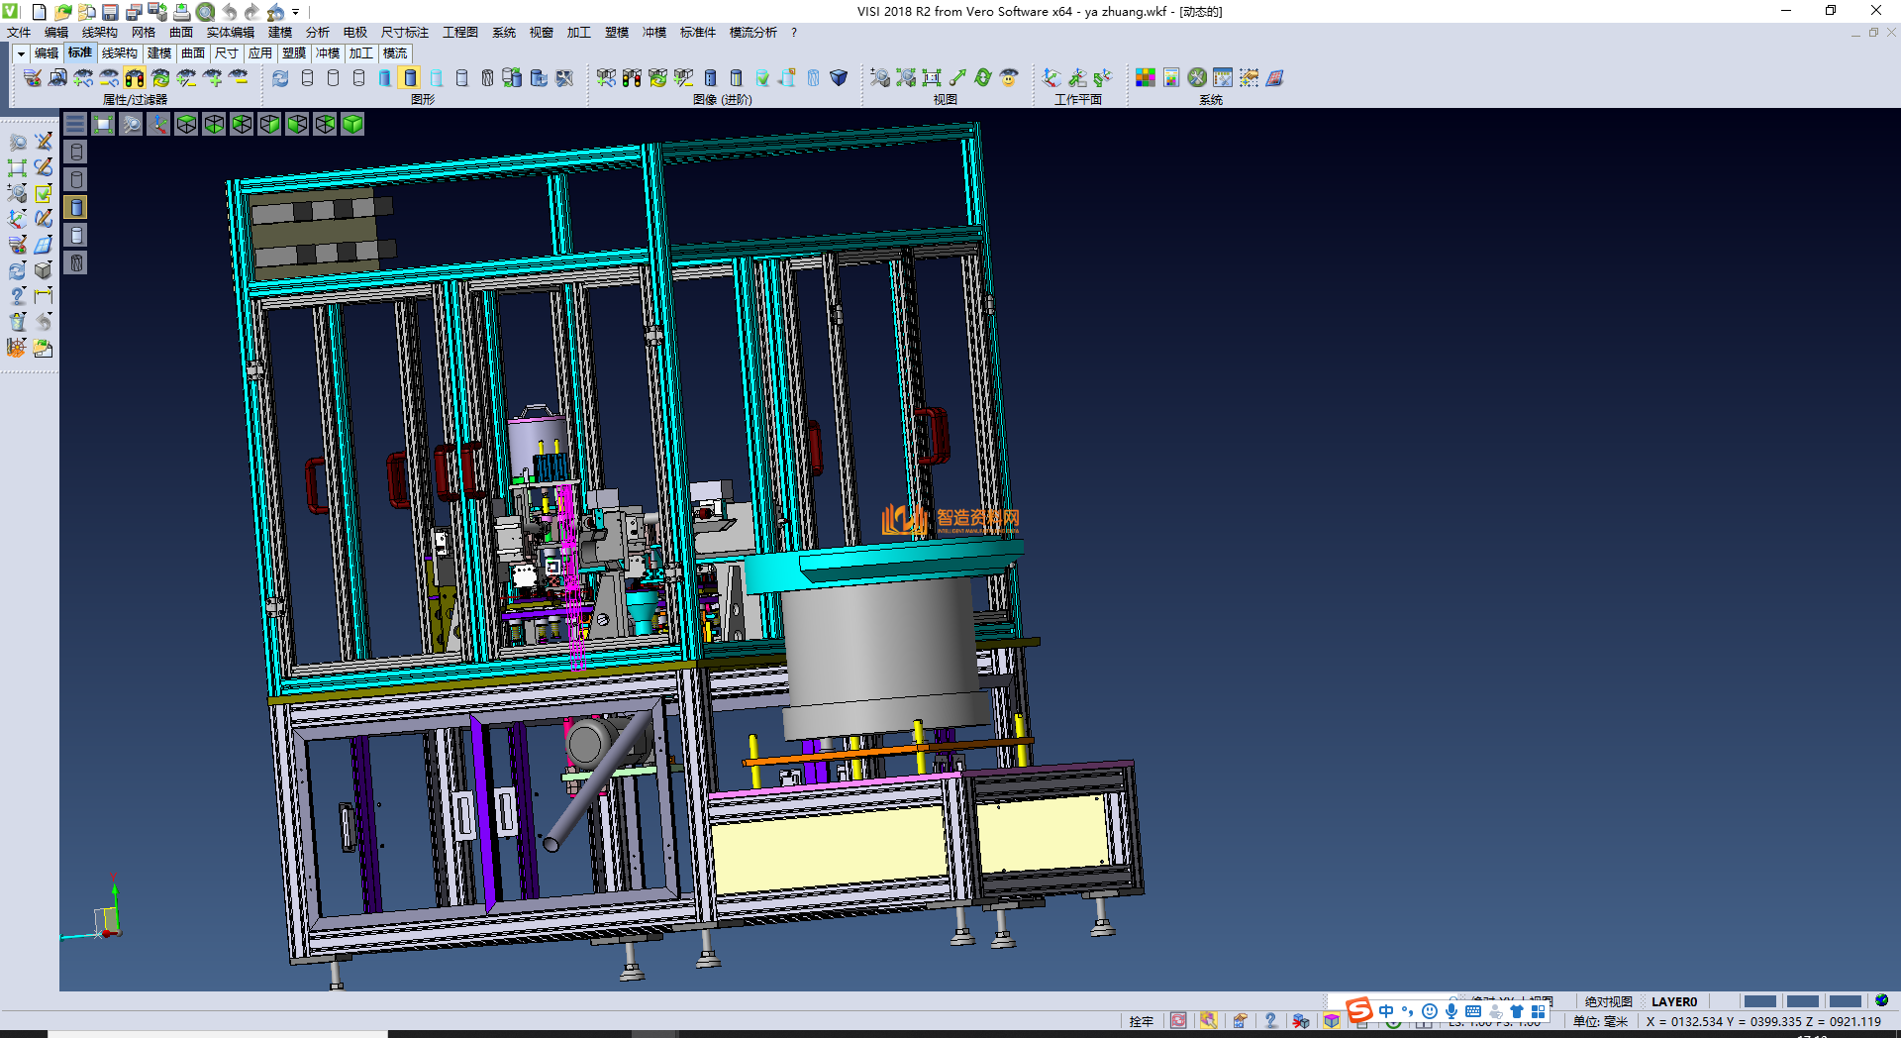The image size is (1901, 1038).
Task: Click the first blue swatch in status bar
Action: [x=1759, y=1001]
